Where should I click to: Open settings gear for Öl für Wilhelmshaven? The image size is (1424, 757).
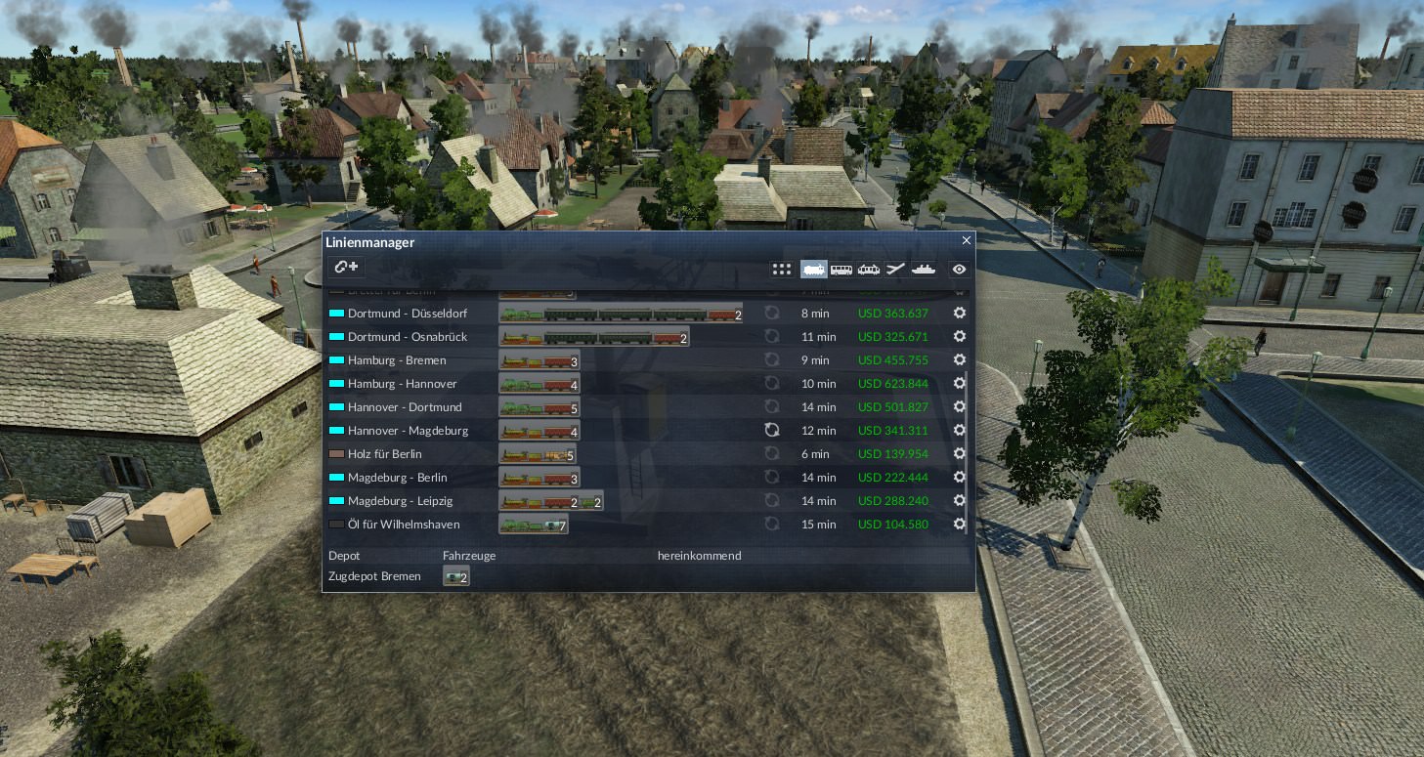(x=960, y=525)
